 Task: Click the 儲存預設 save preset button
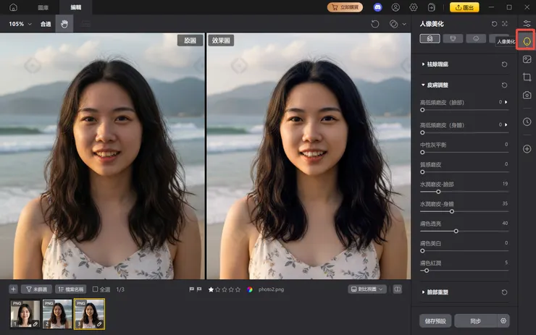coord(435,321)
